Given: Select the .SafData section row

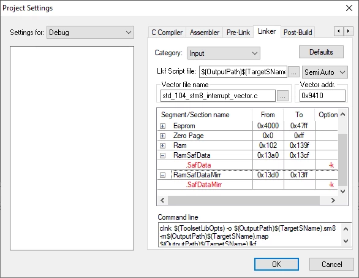Looking at the screenshot, I should (x=248, y=165).
